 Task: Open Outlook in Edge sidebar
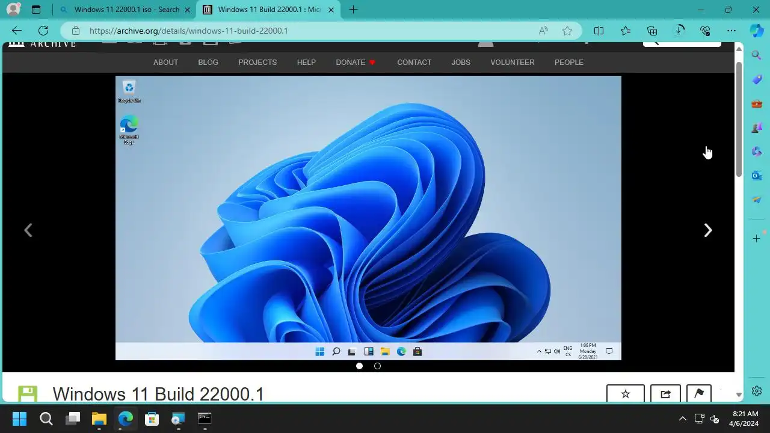[757, 176]
